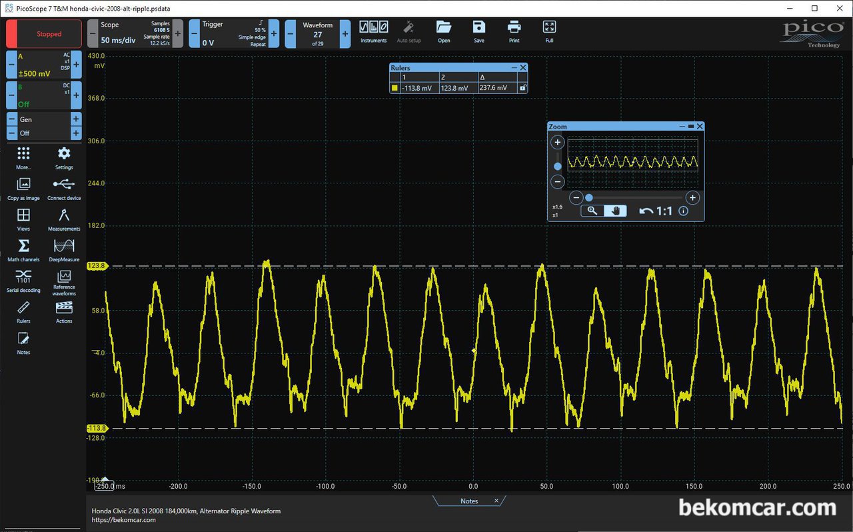
Task: Open the Instruments panel
Action: (373, 32)
